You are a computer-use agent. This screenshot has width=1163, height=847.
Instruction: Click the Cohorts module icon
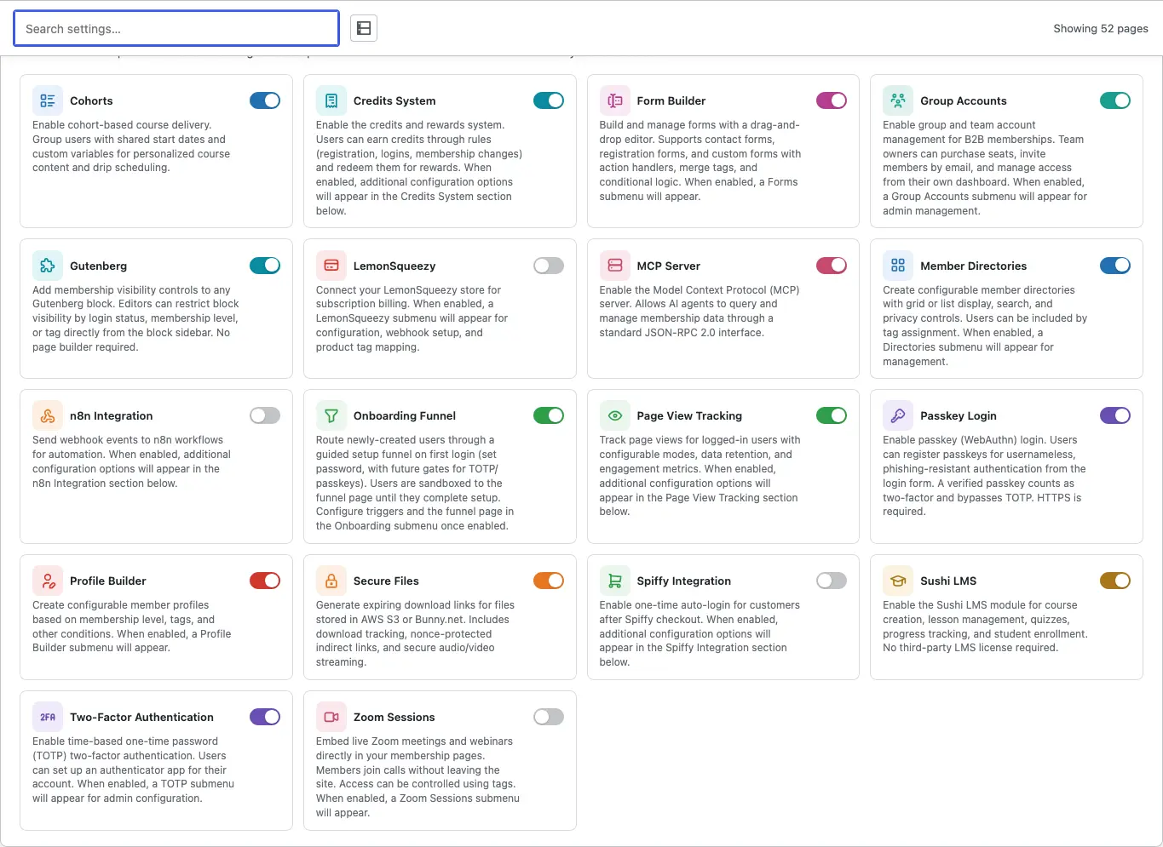pos(48,100)
